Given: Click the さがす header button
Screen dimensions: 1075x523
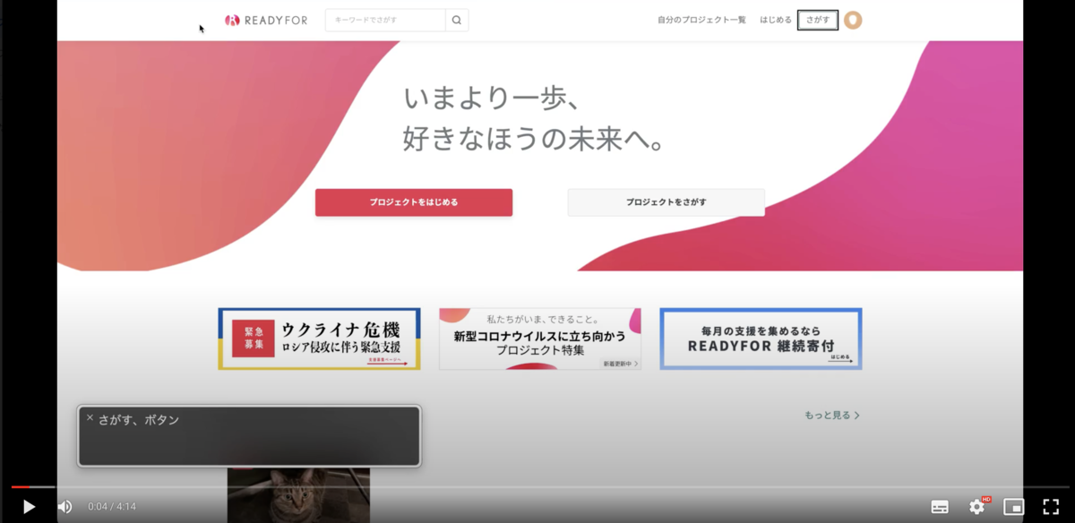Looking at the screenshot, I should click(818, 20).
